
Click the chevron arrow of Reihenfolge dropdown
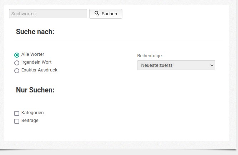212,65
